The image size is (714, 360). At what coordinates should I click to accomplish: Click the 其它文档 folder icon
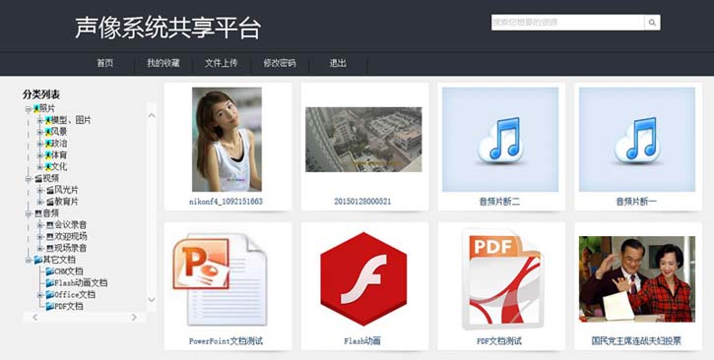pyautogui.click(x=38, y=260)
